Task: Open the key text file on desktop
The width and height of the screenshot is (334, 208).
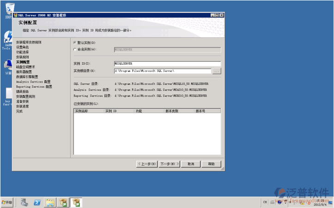Action: (x=8, y=96)
